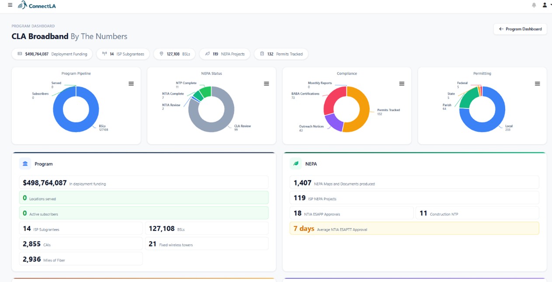Open the user account dropdown
The image size is (552, 282).
pos(546,5)
